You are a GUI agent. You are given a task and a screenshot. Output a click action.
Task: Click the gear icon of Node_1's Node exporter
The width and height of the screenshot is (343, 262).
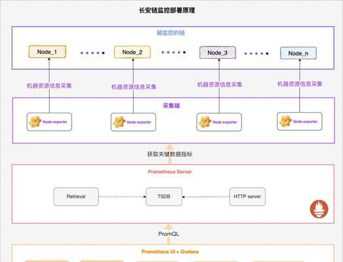(35, 122)
